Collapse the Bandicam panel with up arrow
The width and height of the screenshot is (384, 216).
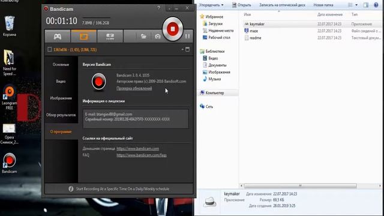(182, 49)
